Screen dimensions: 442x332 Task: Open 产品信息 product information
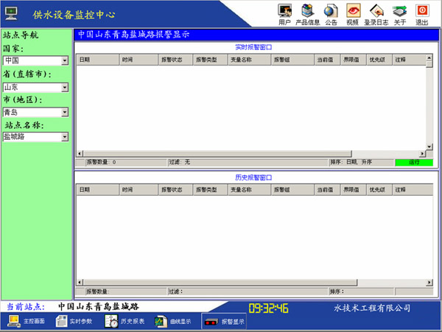coord(307,10)
